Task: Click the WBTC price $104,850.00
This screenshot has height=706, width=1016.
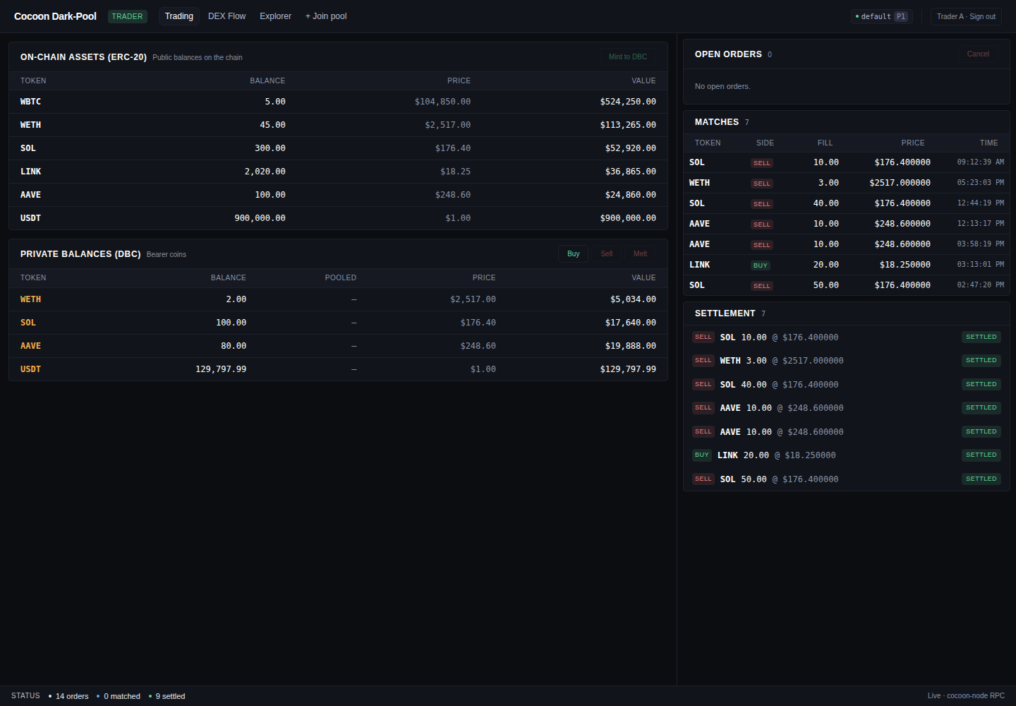Action: coord(442,102)
